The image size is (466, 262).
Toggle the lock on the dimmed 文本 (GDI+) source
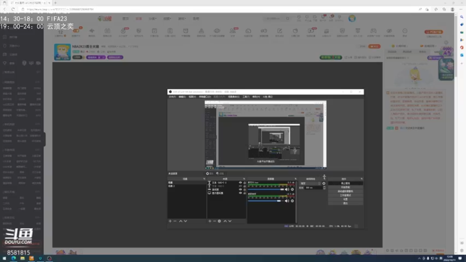[x=245, y=186]
